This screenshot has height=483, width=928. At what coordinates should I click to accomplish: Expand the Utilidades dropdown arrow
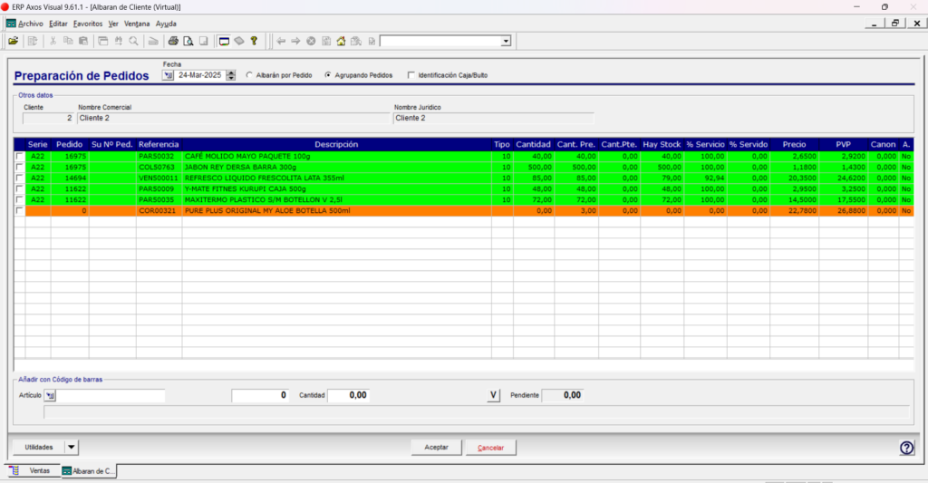(x=71, y=448)
